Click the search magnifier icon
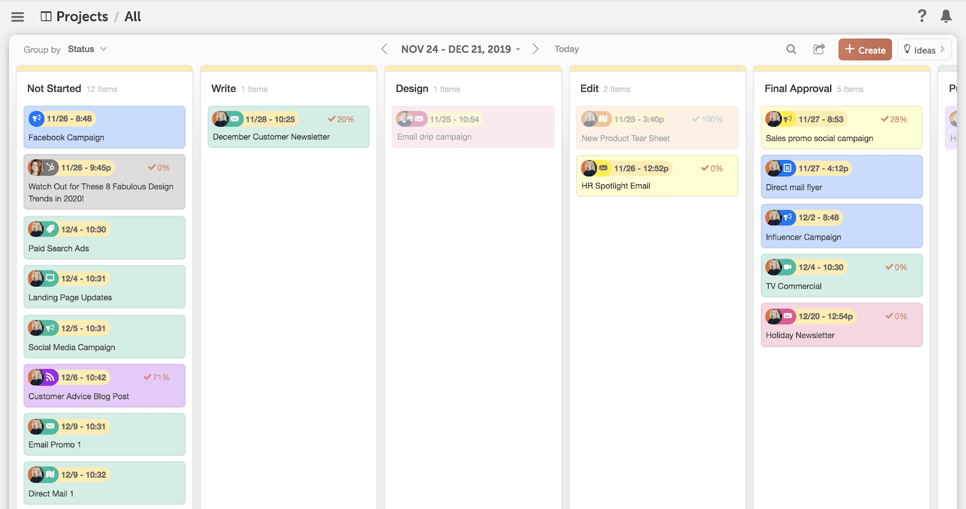Screen dimensions: 966x509 (791, 50)
